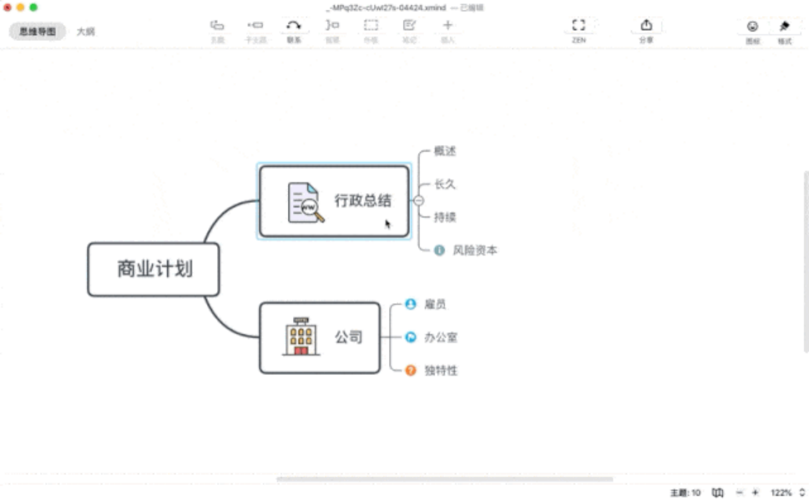This screenshot has width=809, height=501.
Task: Click the horizontal scrollbar at the bottom
Action: pos(444,479)
